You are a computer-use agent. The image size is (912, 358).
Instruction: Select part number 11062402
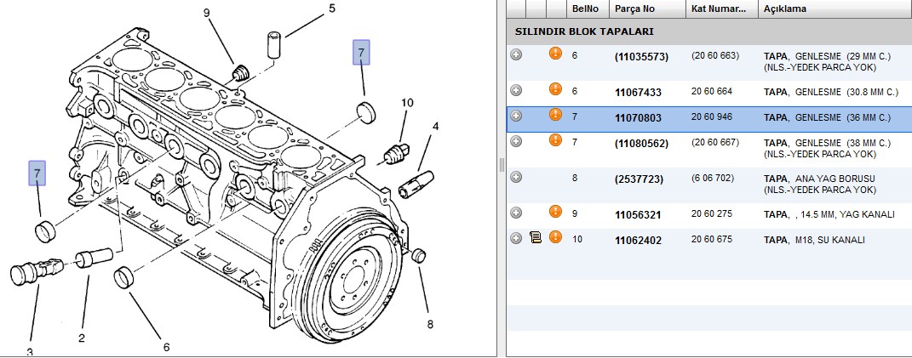coord(638,240)
